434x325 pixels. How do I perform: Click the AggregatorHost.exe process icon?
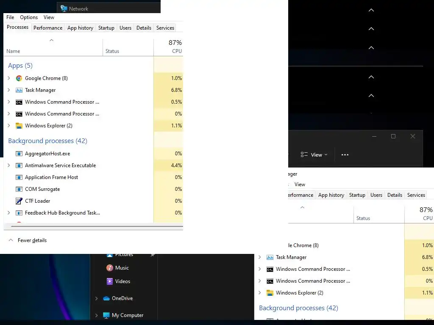pyautogui.click(x=19, y=154)
